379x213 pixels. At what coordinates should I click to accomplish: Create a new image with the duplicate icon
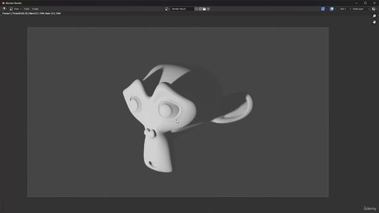point(200,9)
